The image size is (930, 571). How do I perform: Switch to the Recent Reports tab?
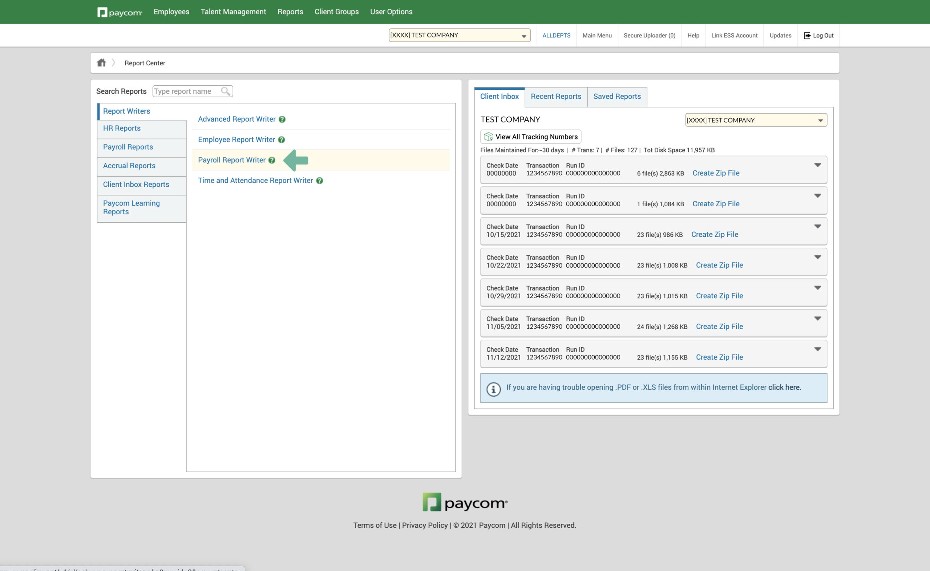[x=556, y=97]
